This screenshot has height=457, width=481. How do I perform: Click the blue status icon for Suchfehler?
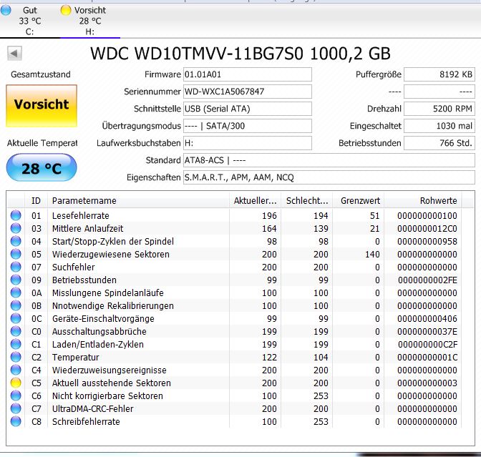[16, 267]
